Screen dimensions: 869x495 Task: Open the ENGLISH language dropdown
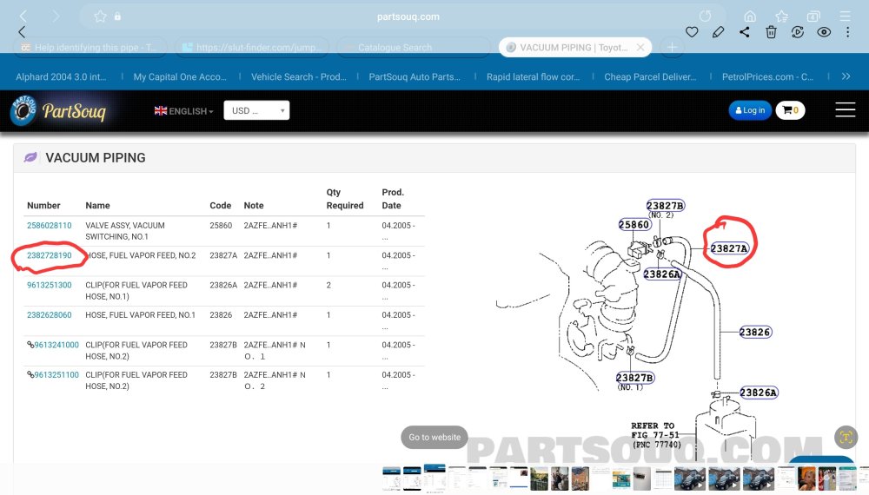pyautogui.click(x=183, y=111)
